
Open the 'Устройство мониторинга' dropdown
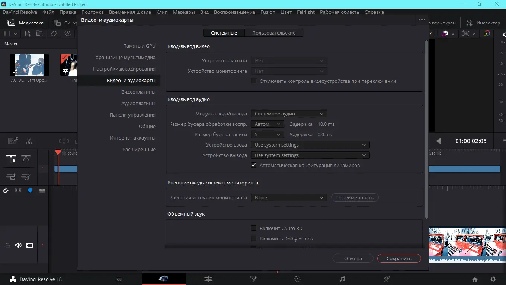pyautogui.click(x=289, y=71)
